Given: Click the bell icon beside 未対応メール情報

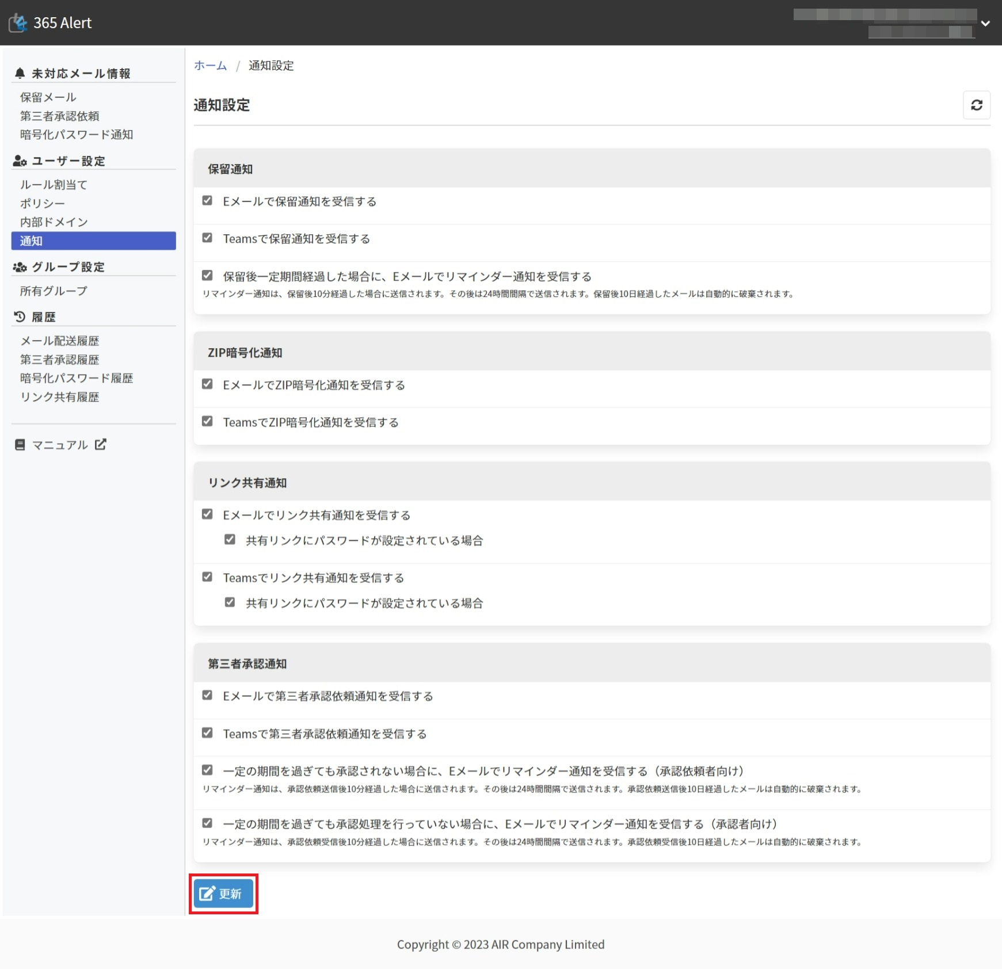Looking at the screenshot, I should (x=20, y=73).
